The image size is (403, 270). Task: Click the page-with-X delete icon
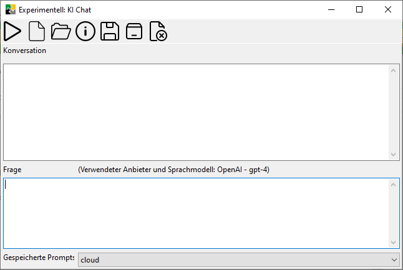[158, 31]
